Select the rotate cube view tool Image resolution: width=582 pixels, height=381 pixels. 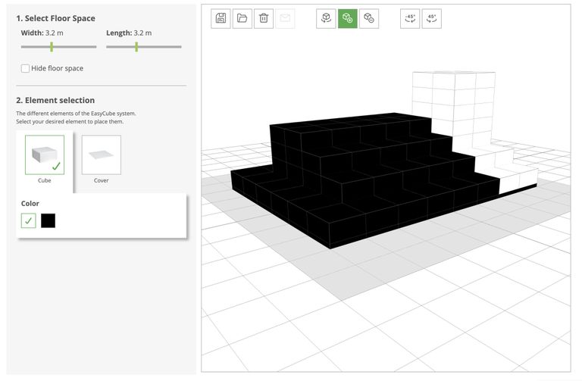tap(327, 18)
